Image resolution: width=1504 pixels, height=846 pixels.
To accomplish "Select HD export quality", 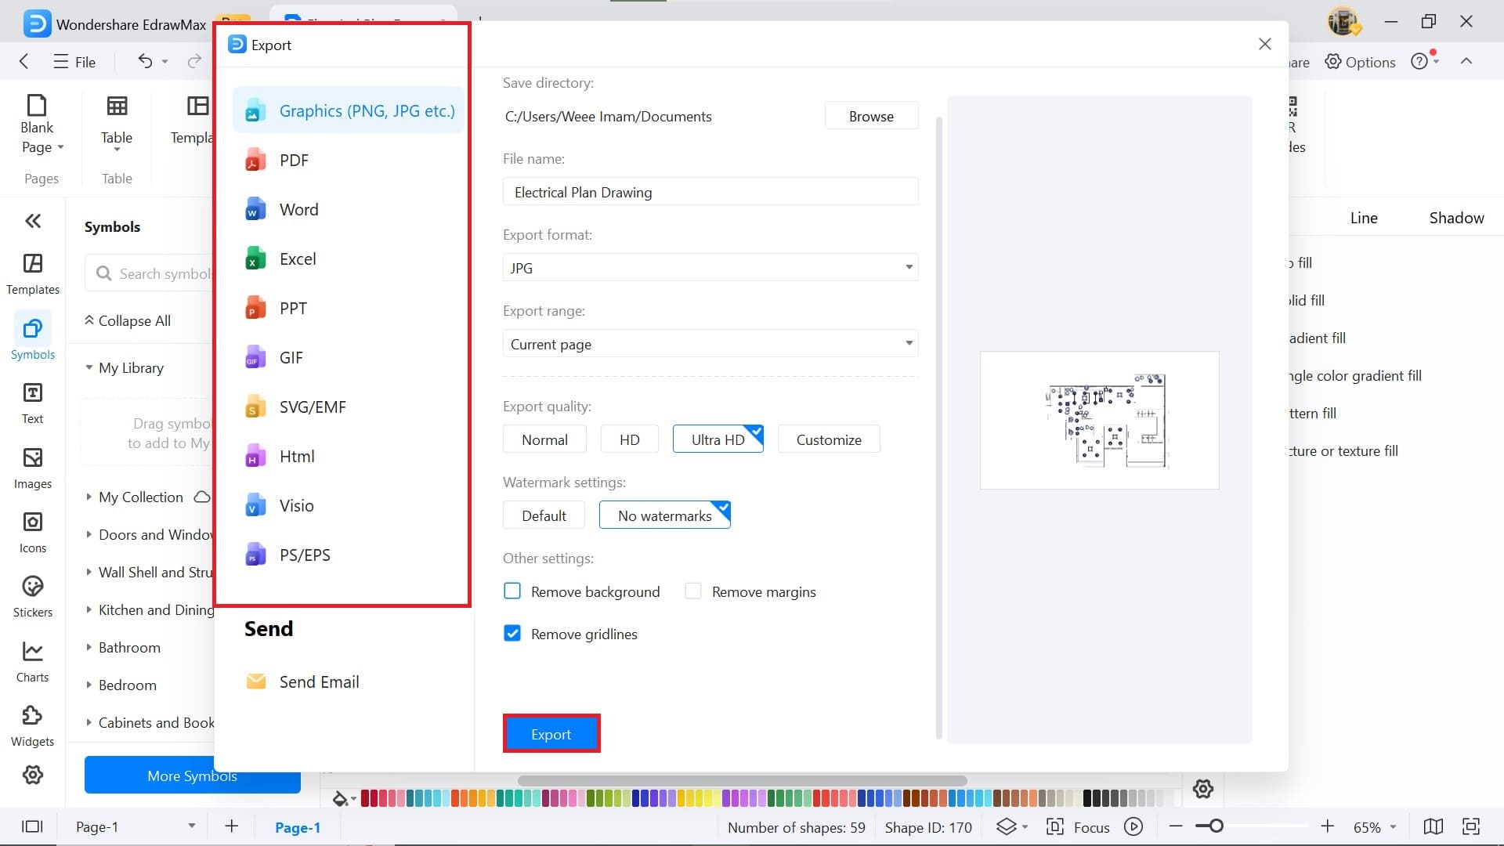I will click(630, 439).
